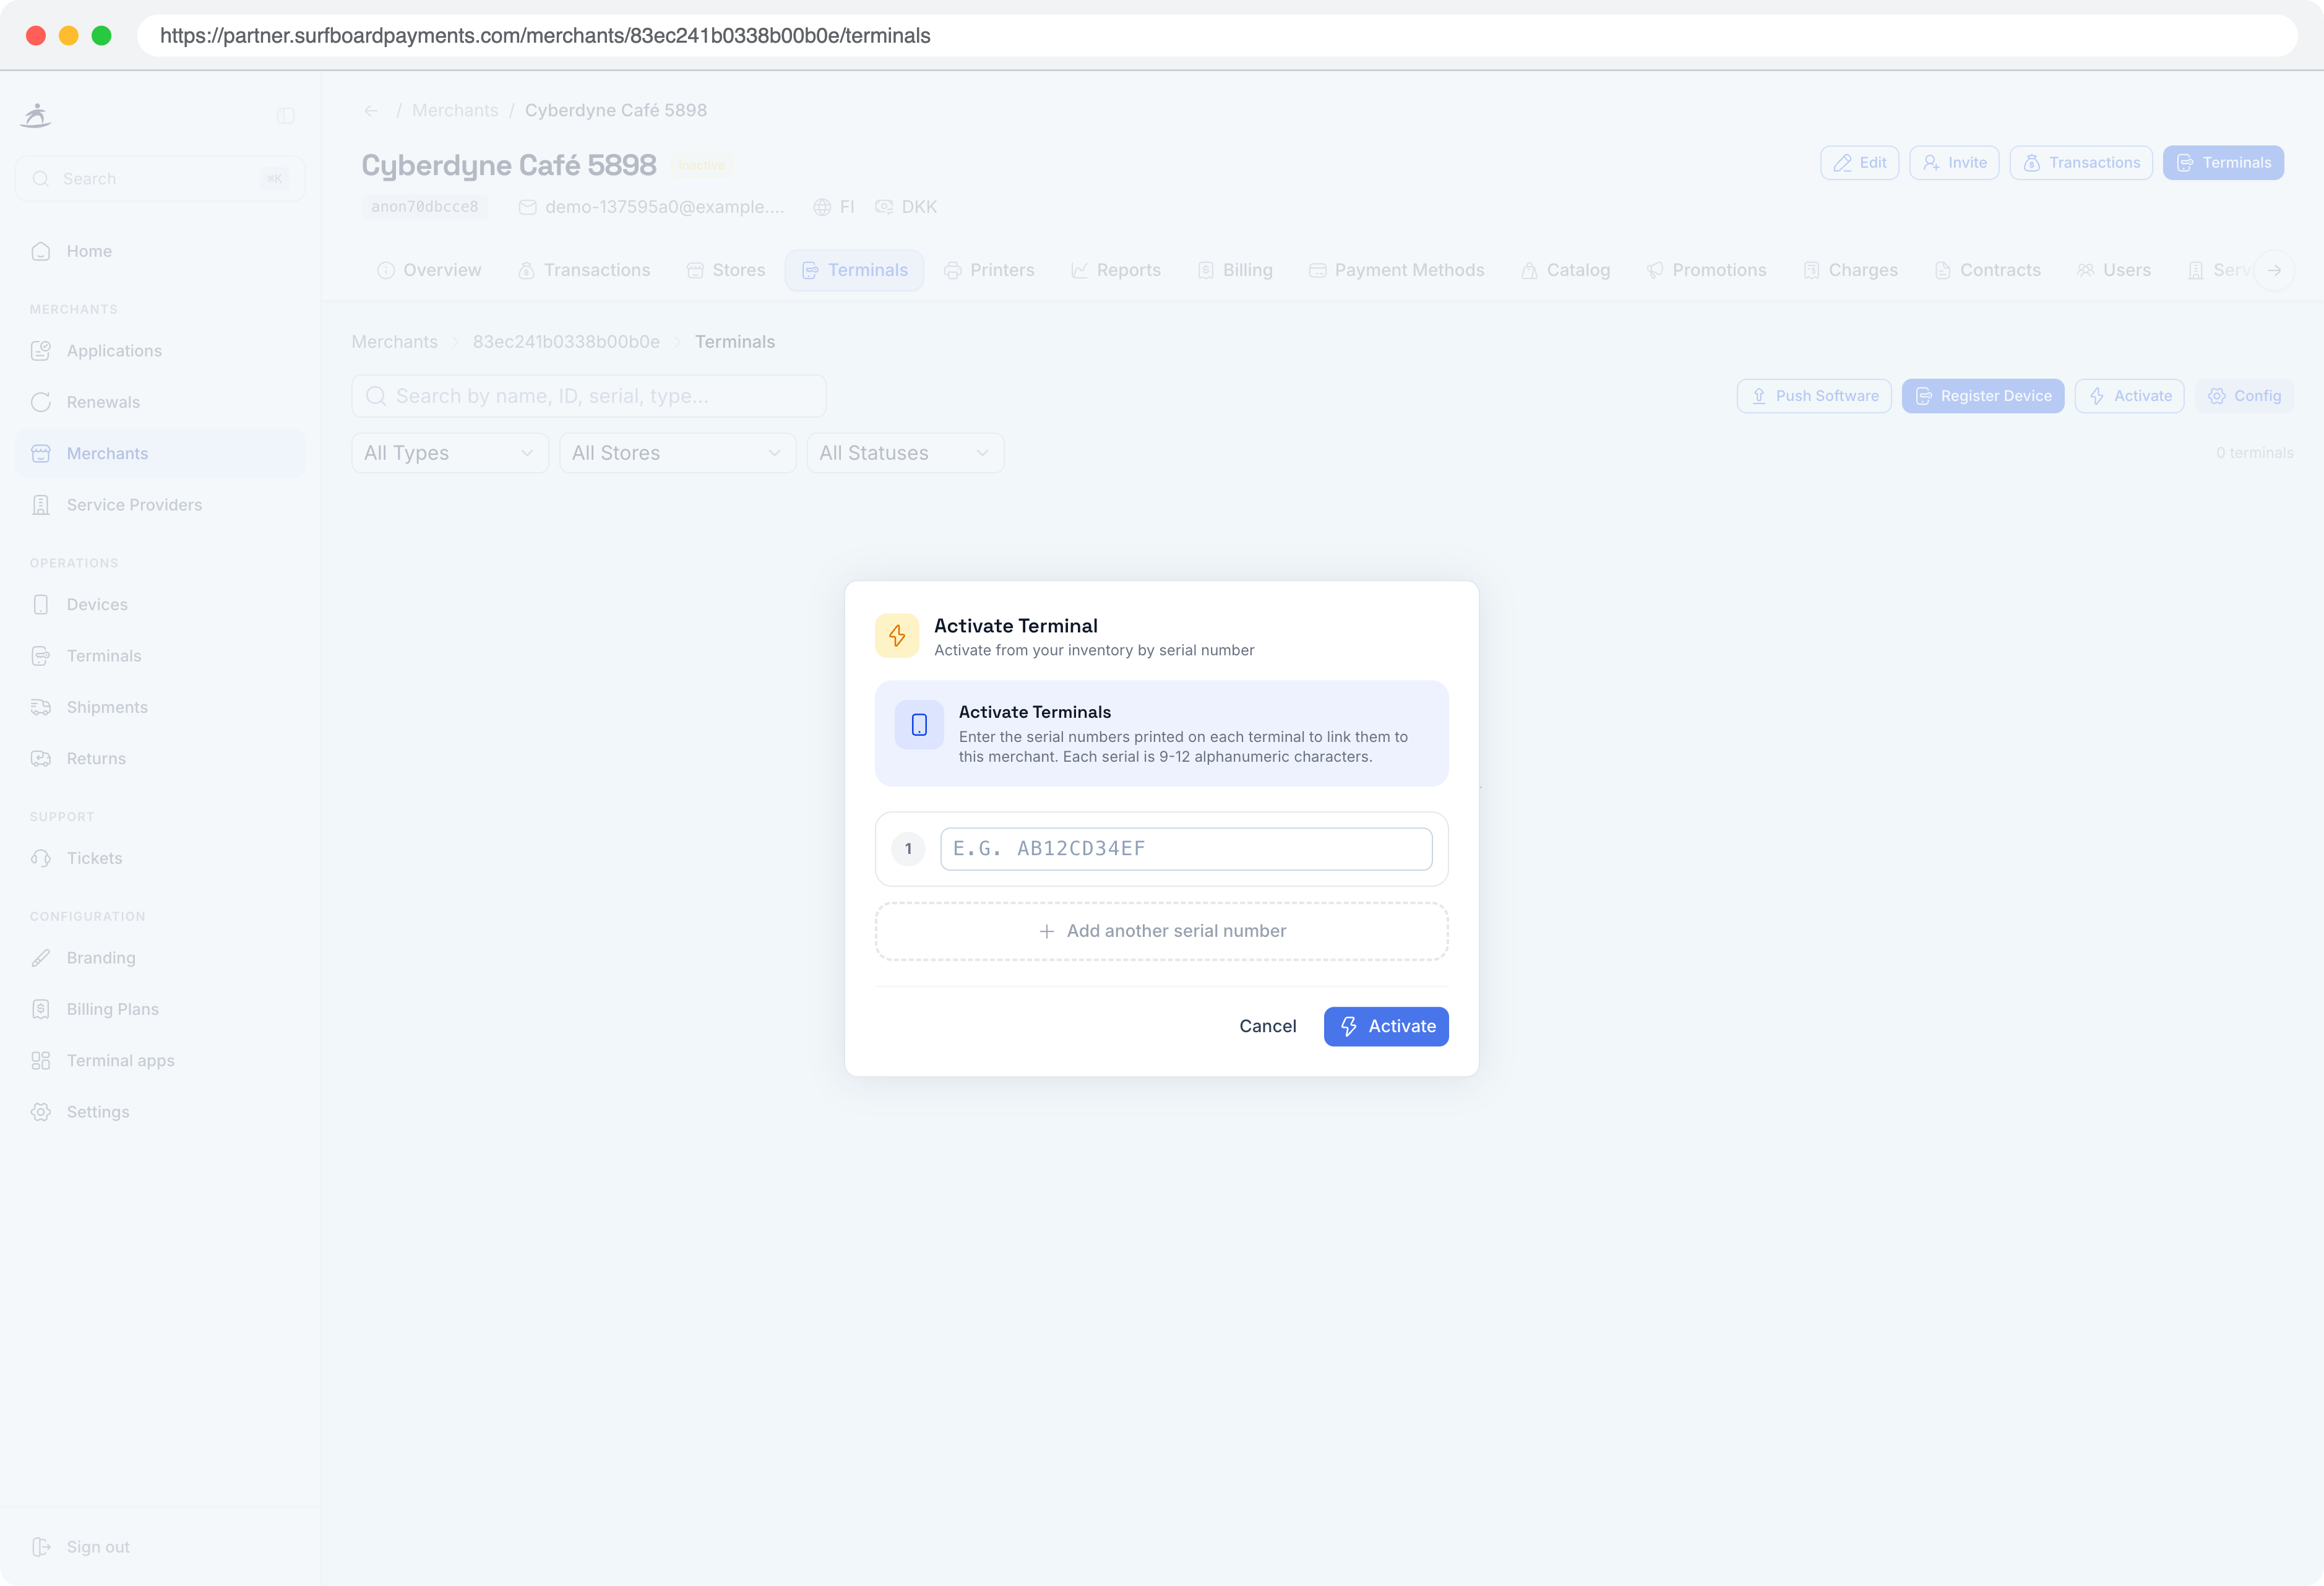
Task: Click the email envelope icon beside demo address
Action: (x=528, y=207)
